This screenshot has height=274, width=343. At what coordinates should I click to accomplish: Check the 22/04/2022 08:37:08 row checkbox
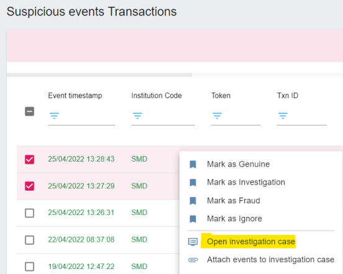click(x=30, y=240)
